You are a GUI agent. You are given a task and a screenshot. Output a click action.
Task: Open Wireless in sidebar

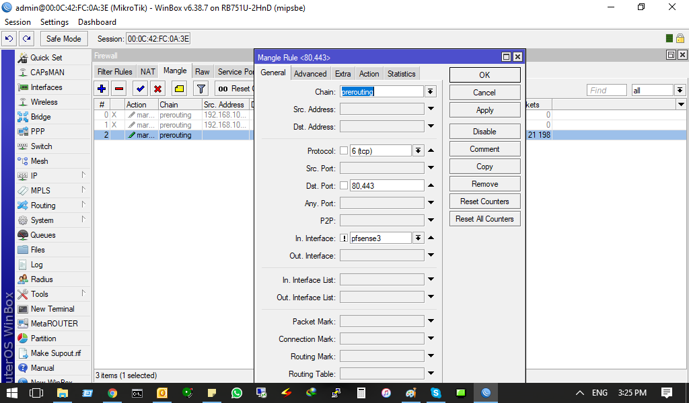[x=52, y=101]
